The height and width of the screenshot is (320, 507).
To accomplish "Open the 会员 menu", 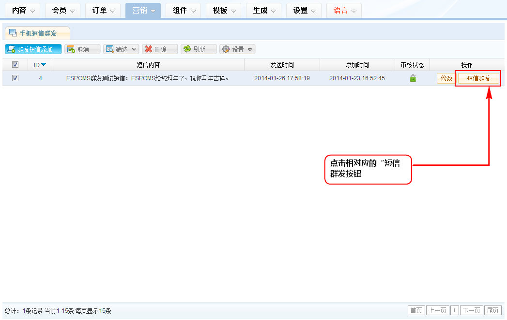I will click(63, 10).
